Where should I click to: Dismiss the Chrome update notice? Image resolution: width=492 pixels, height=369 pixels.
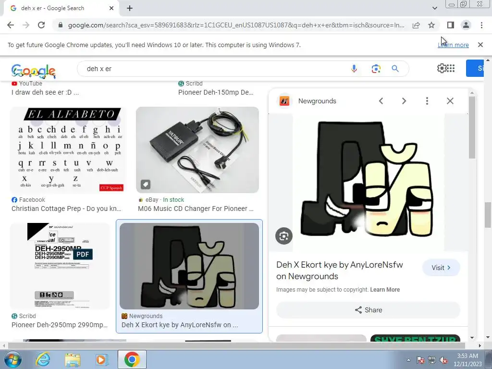click(x=480, y=45)
